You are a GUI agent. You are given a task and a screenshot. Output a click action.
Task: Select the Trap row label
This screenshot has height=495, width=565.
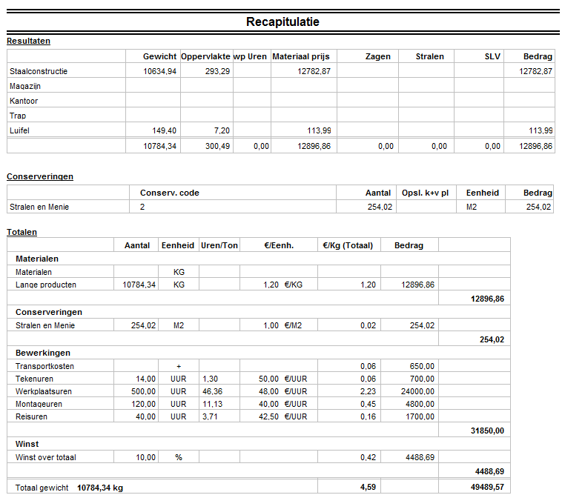18,116
